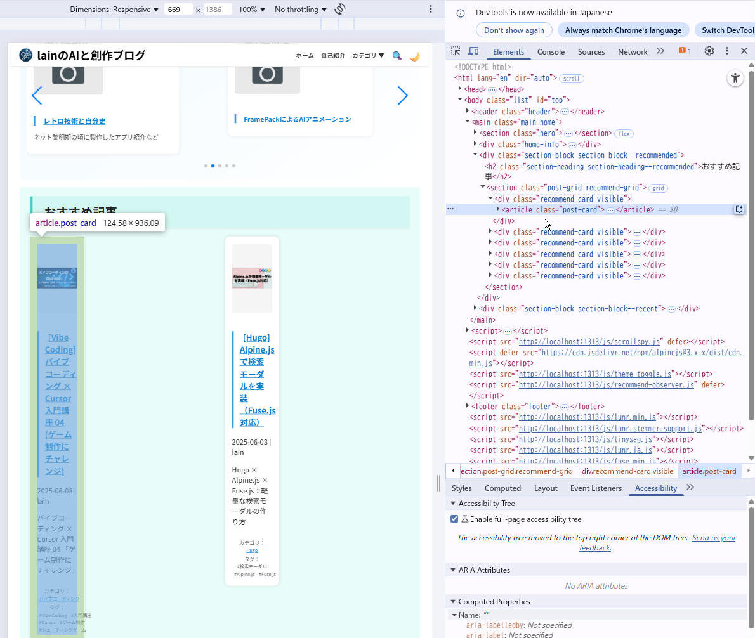The image size is (755, 638).
Task: Toggle the device toolbar icon
Action: point(473,51)
